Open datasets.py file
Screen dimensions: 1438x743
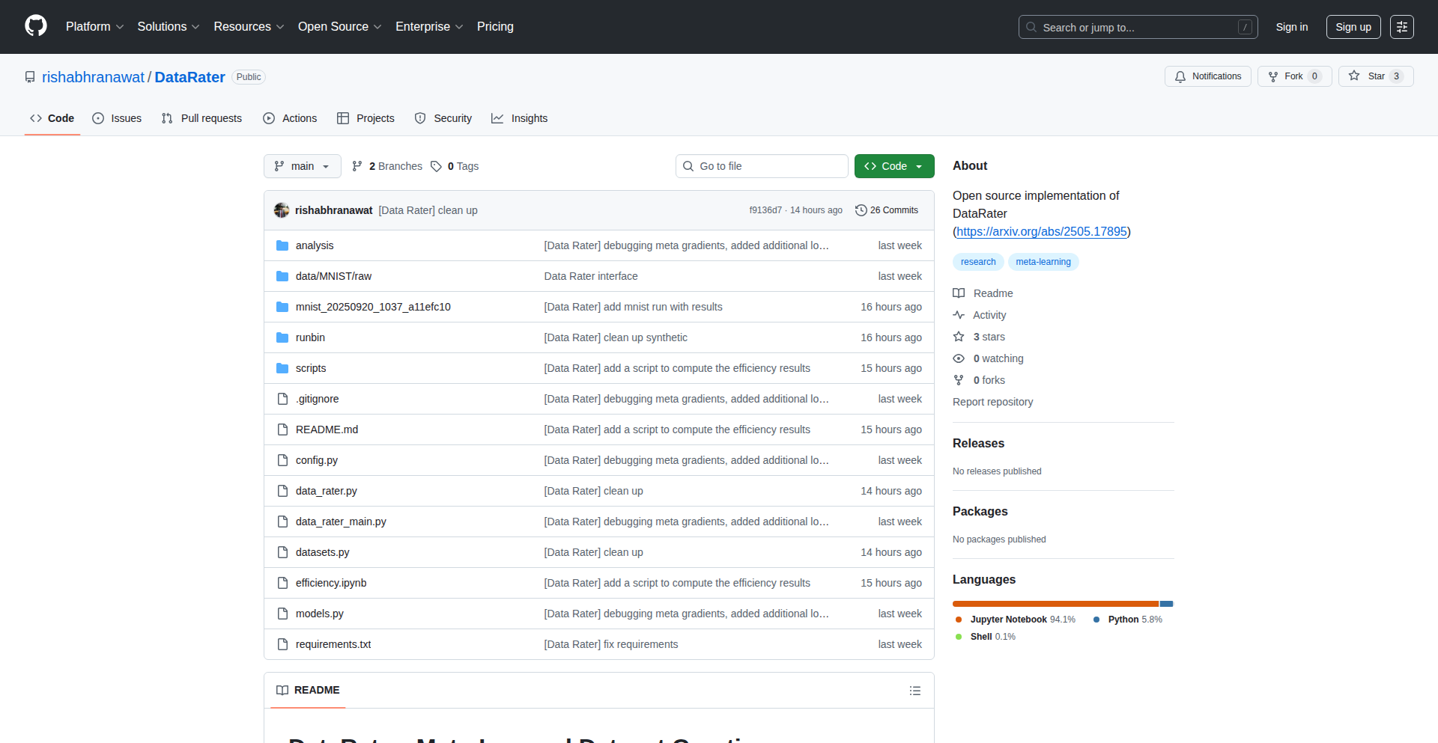[x=323, y=552]
